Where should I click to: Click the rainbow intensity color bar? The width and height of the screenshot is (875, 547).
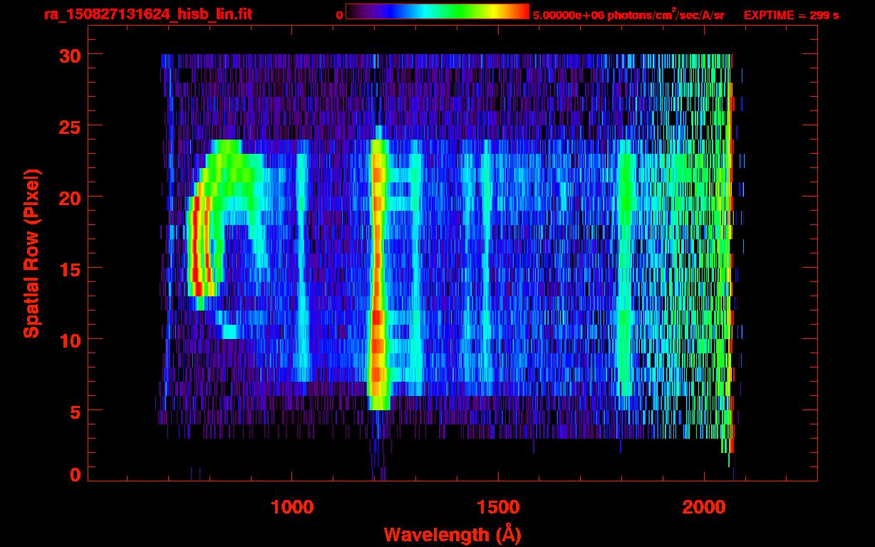pos(437,11)
